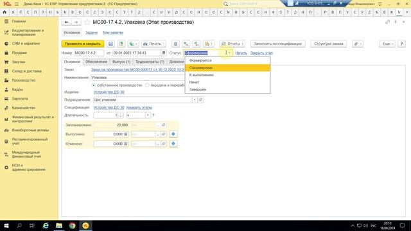Open the help question mark button
The image size is (411, 231).
pos(401,44)
